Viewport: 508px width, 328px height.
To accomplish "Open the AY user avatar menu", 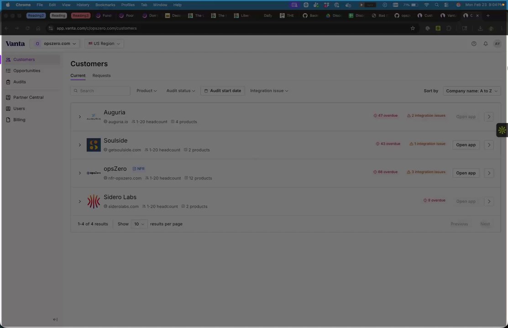I will 497,44.
